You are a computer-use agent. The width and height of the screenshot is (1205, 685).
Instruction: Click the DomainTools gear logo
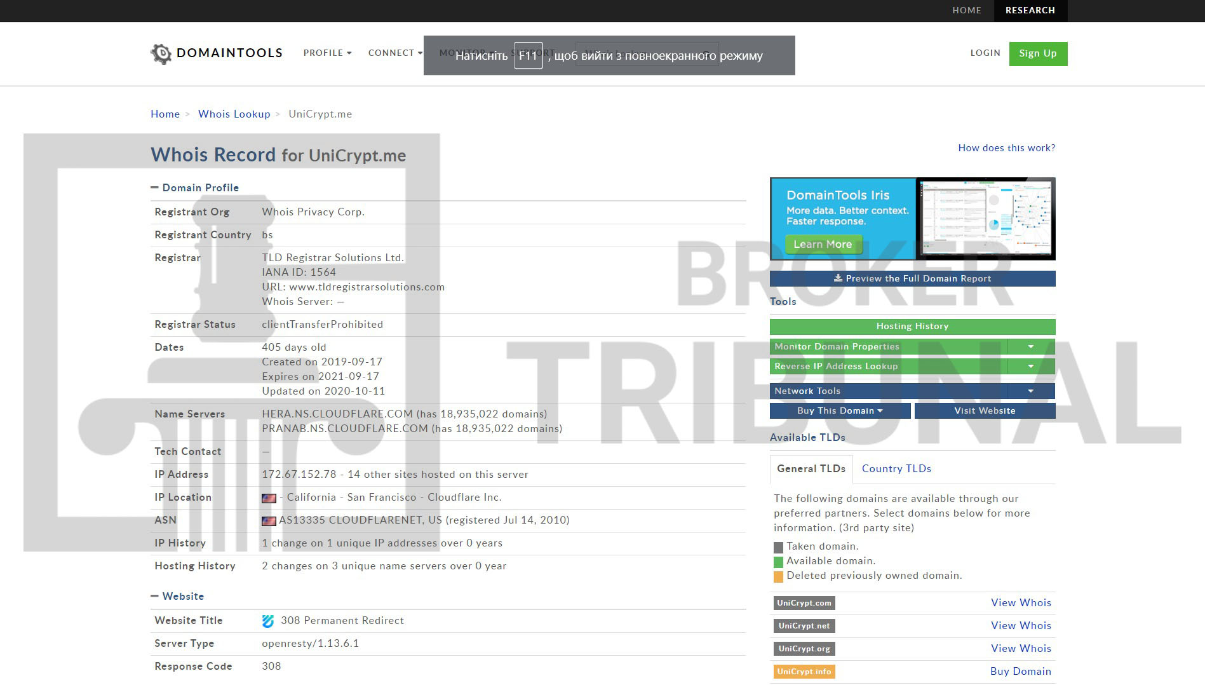[161, 53]
